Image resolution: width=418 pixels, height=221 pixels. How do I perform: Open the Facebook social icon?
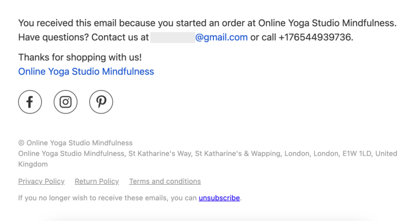[30, 102]
